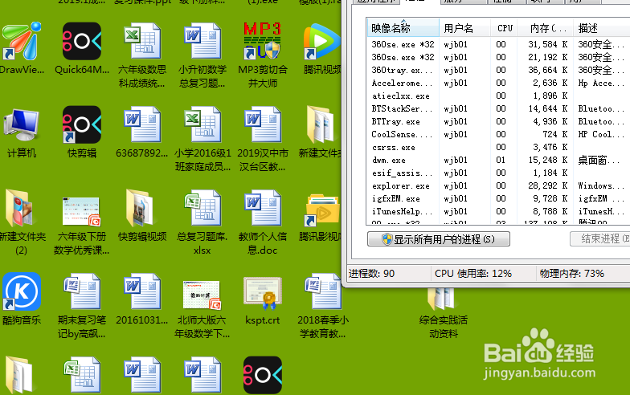
Task: Select the explorer.exe process row
Action: click(x=498, y=186)
